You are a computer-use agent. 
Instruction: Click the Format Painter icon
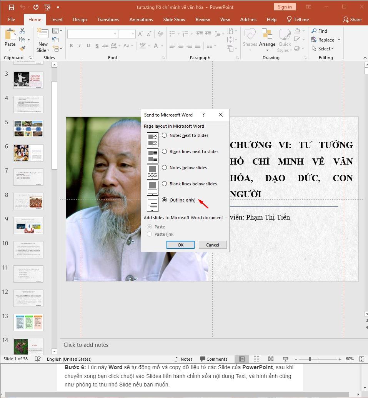tap(22, 49)
